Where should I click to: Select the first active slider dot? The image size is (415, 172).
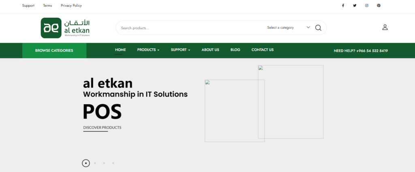point(86,163)
